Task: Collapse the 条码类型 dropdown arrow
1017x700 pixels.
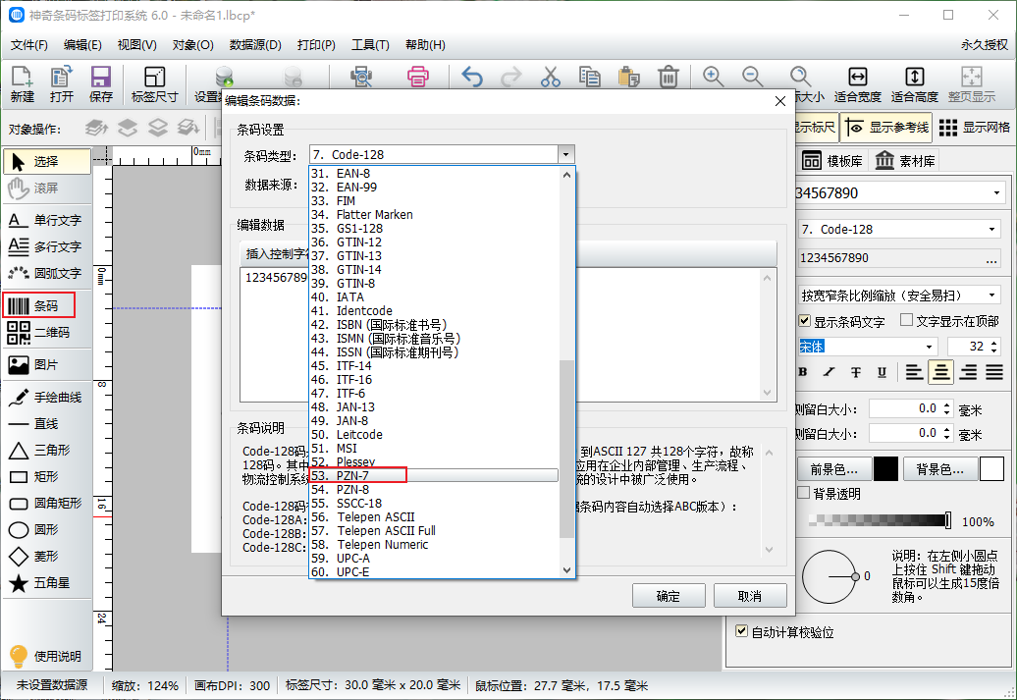Action: [564, 154]
